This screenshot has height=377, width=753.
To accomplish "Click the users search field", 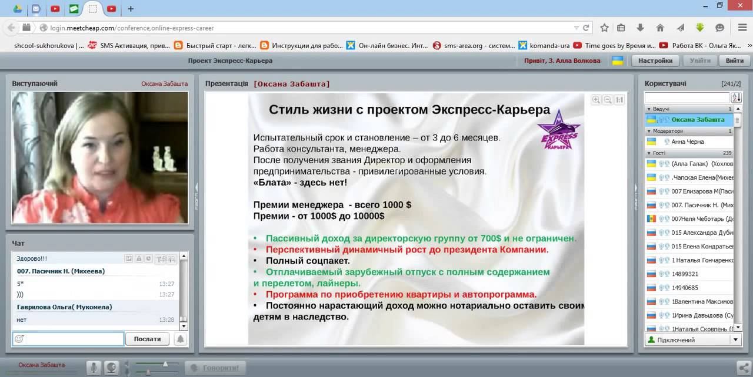I will pyautogui.click(x=687, y=97).
